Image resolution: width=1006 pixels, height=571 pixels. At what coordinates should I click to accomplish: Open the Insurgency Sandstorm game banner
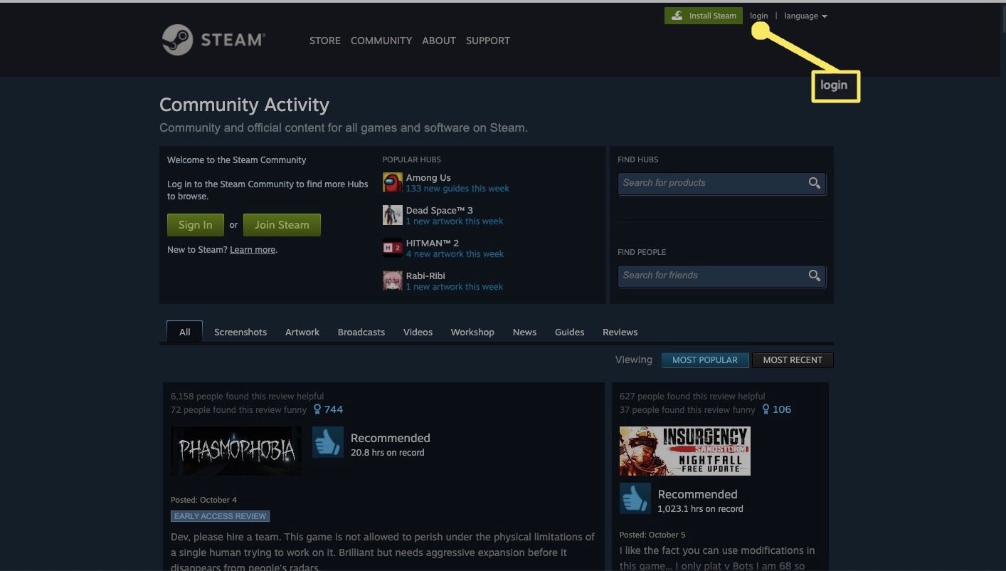(x=684, y=451)
